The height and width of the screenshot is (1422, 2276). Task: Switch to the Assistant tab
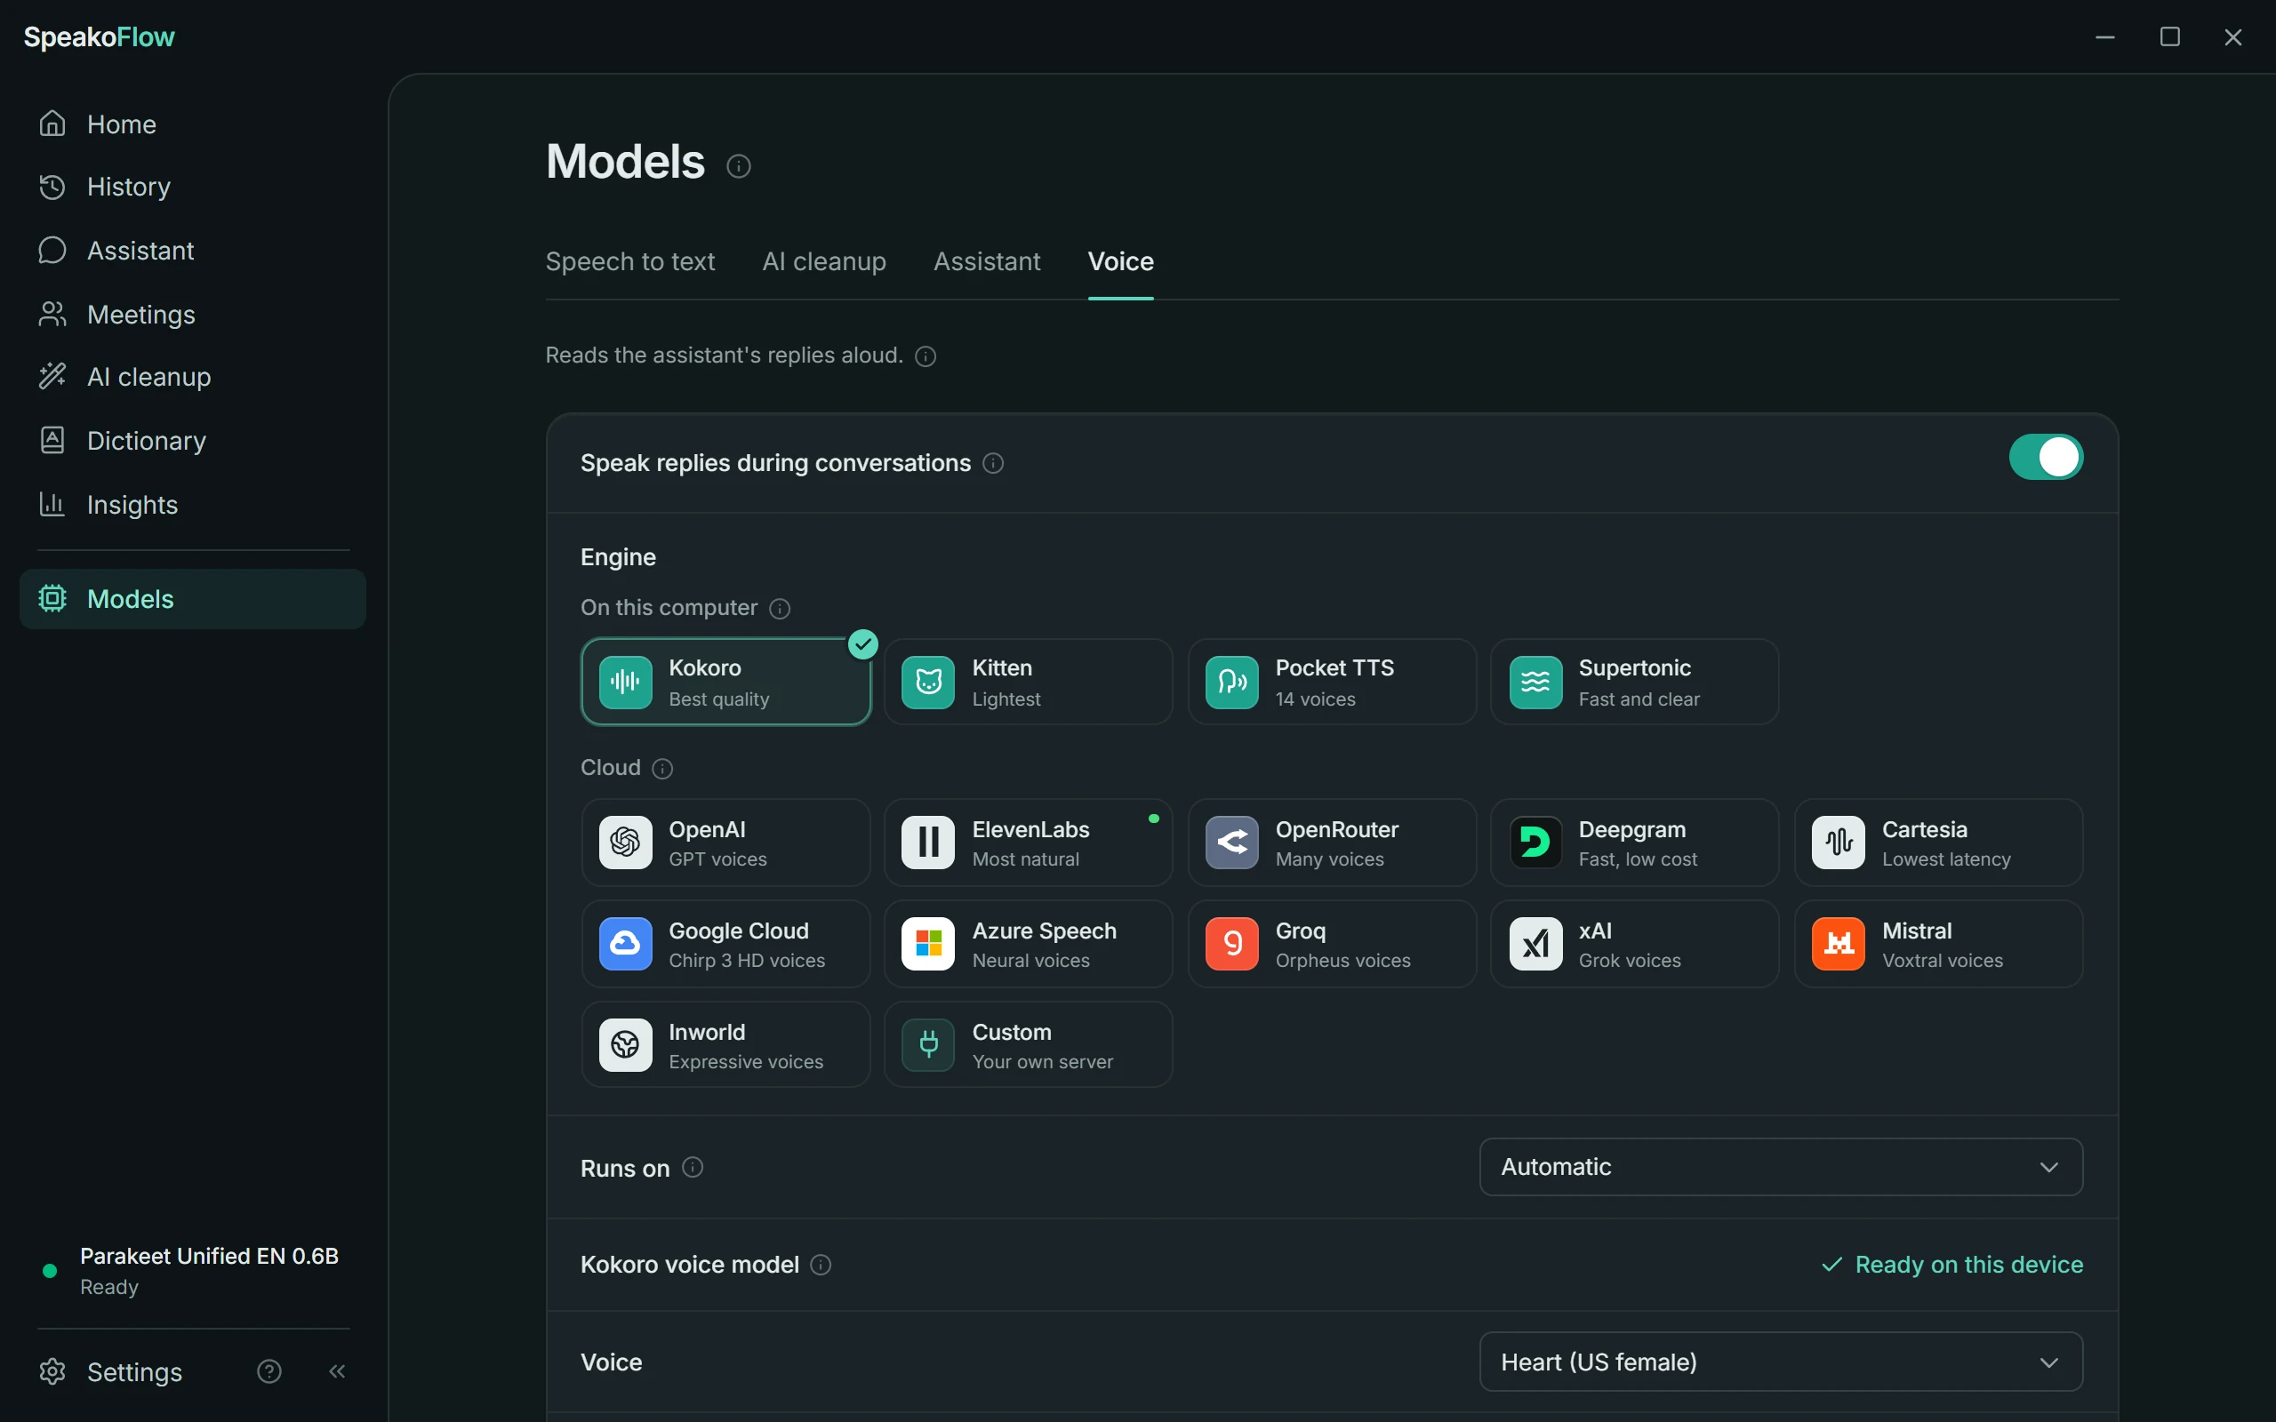pos(987,261)
